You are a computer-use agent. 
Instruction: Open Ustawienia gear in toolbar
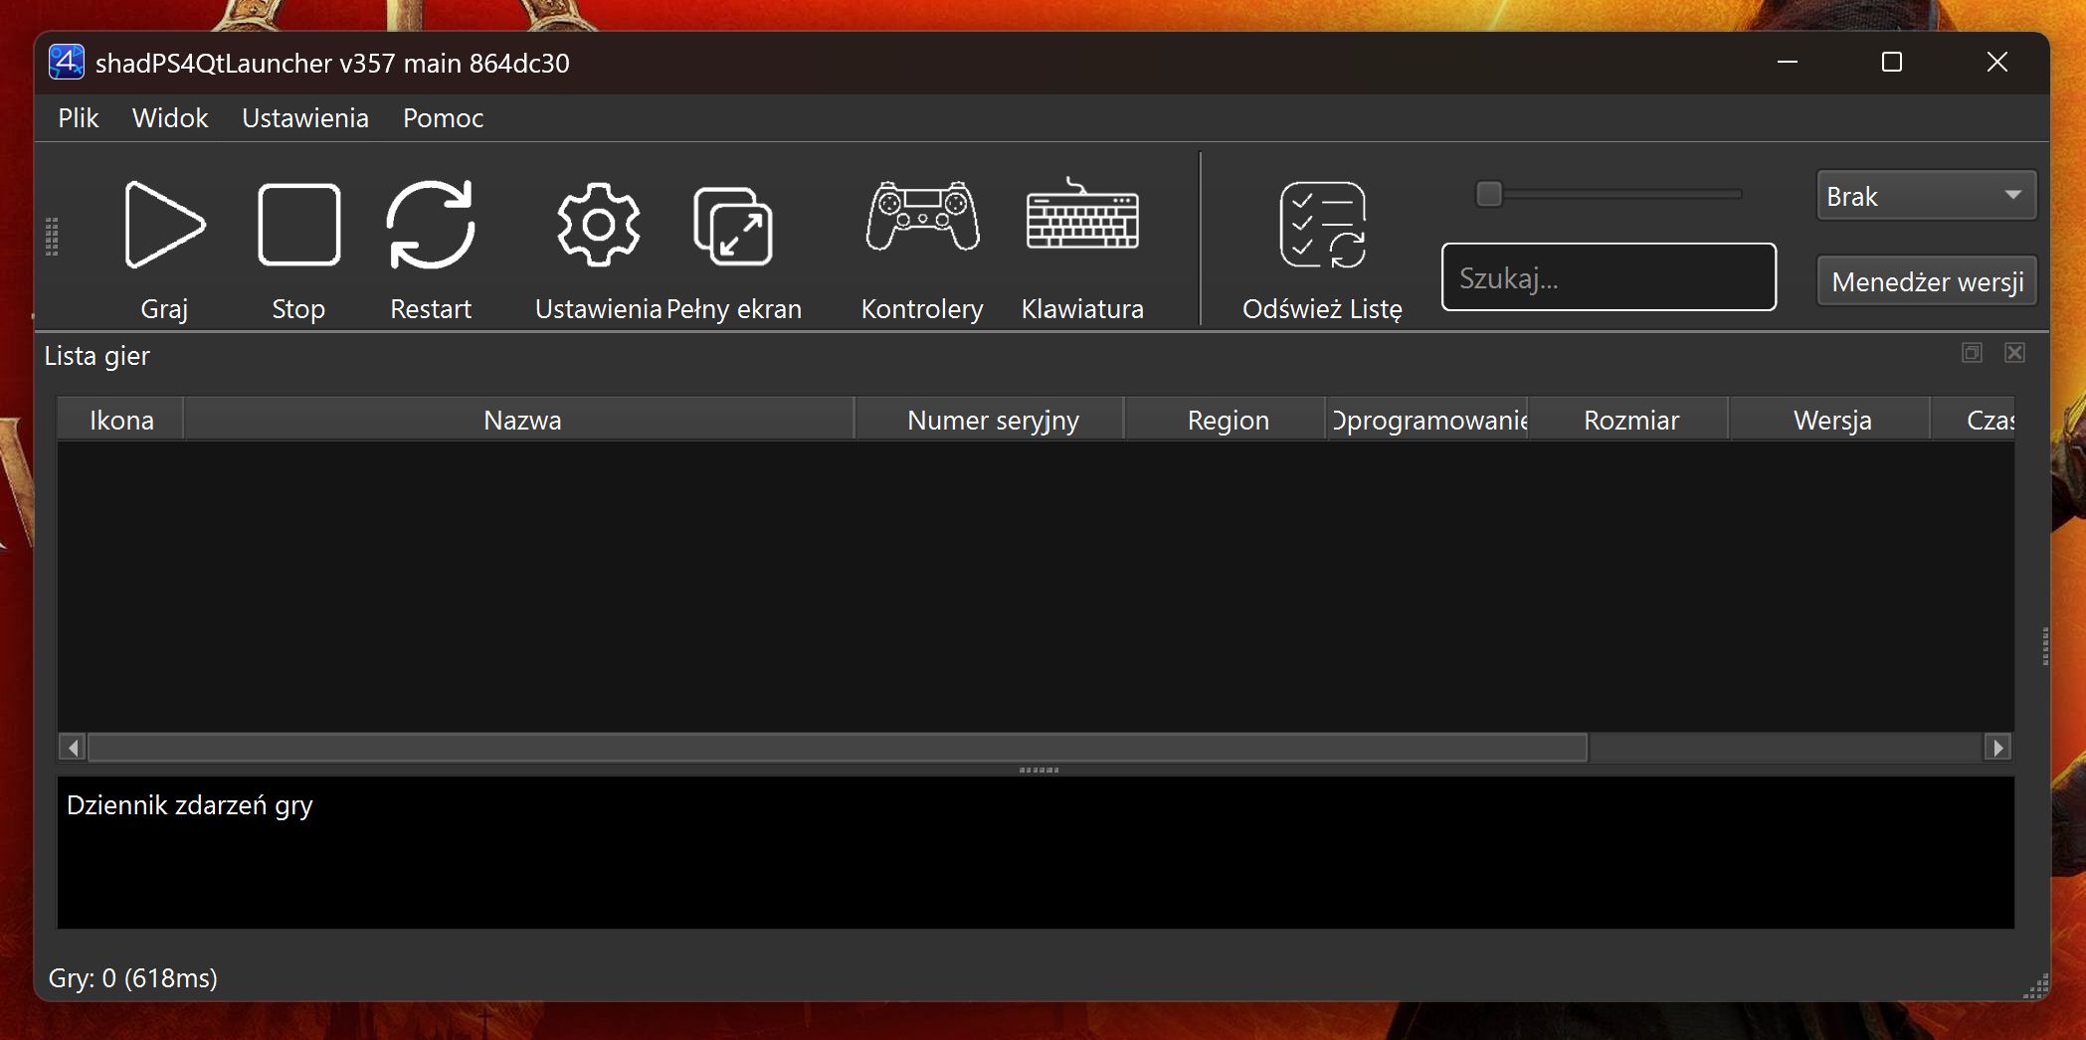(598, 225)
